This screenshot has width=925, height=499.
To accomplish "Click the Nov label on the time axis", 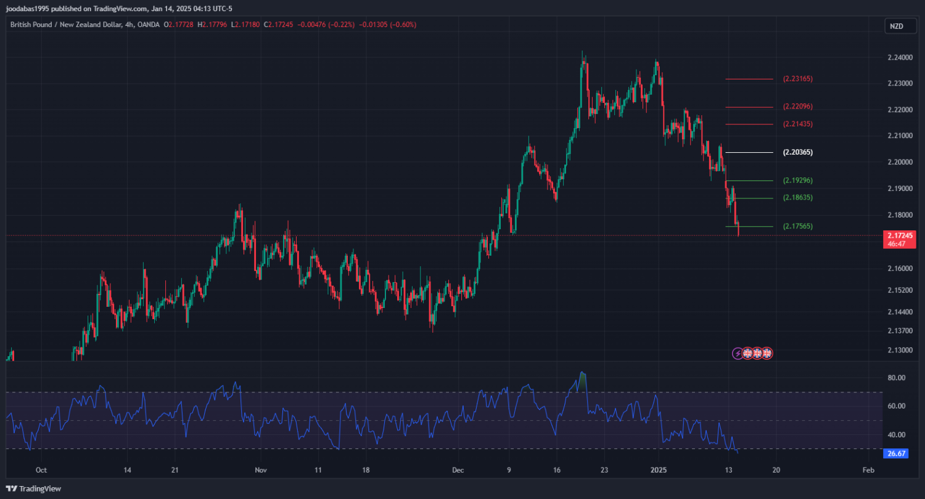I will coord(261,470).
